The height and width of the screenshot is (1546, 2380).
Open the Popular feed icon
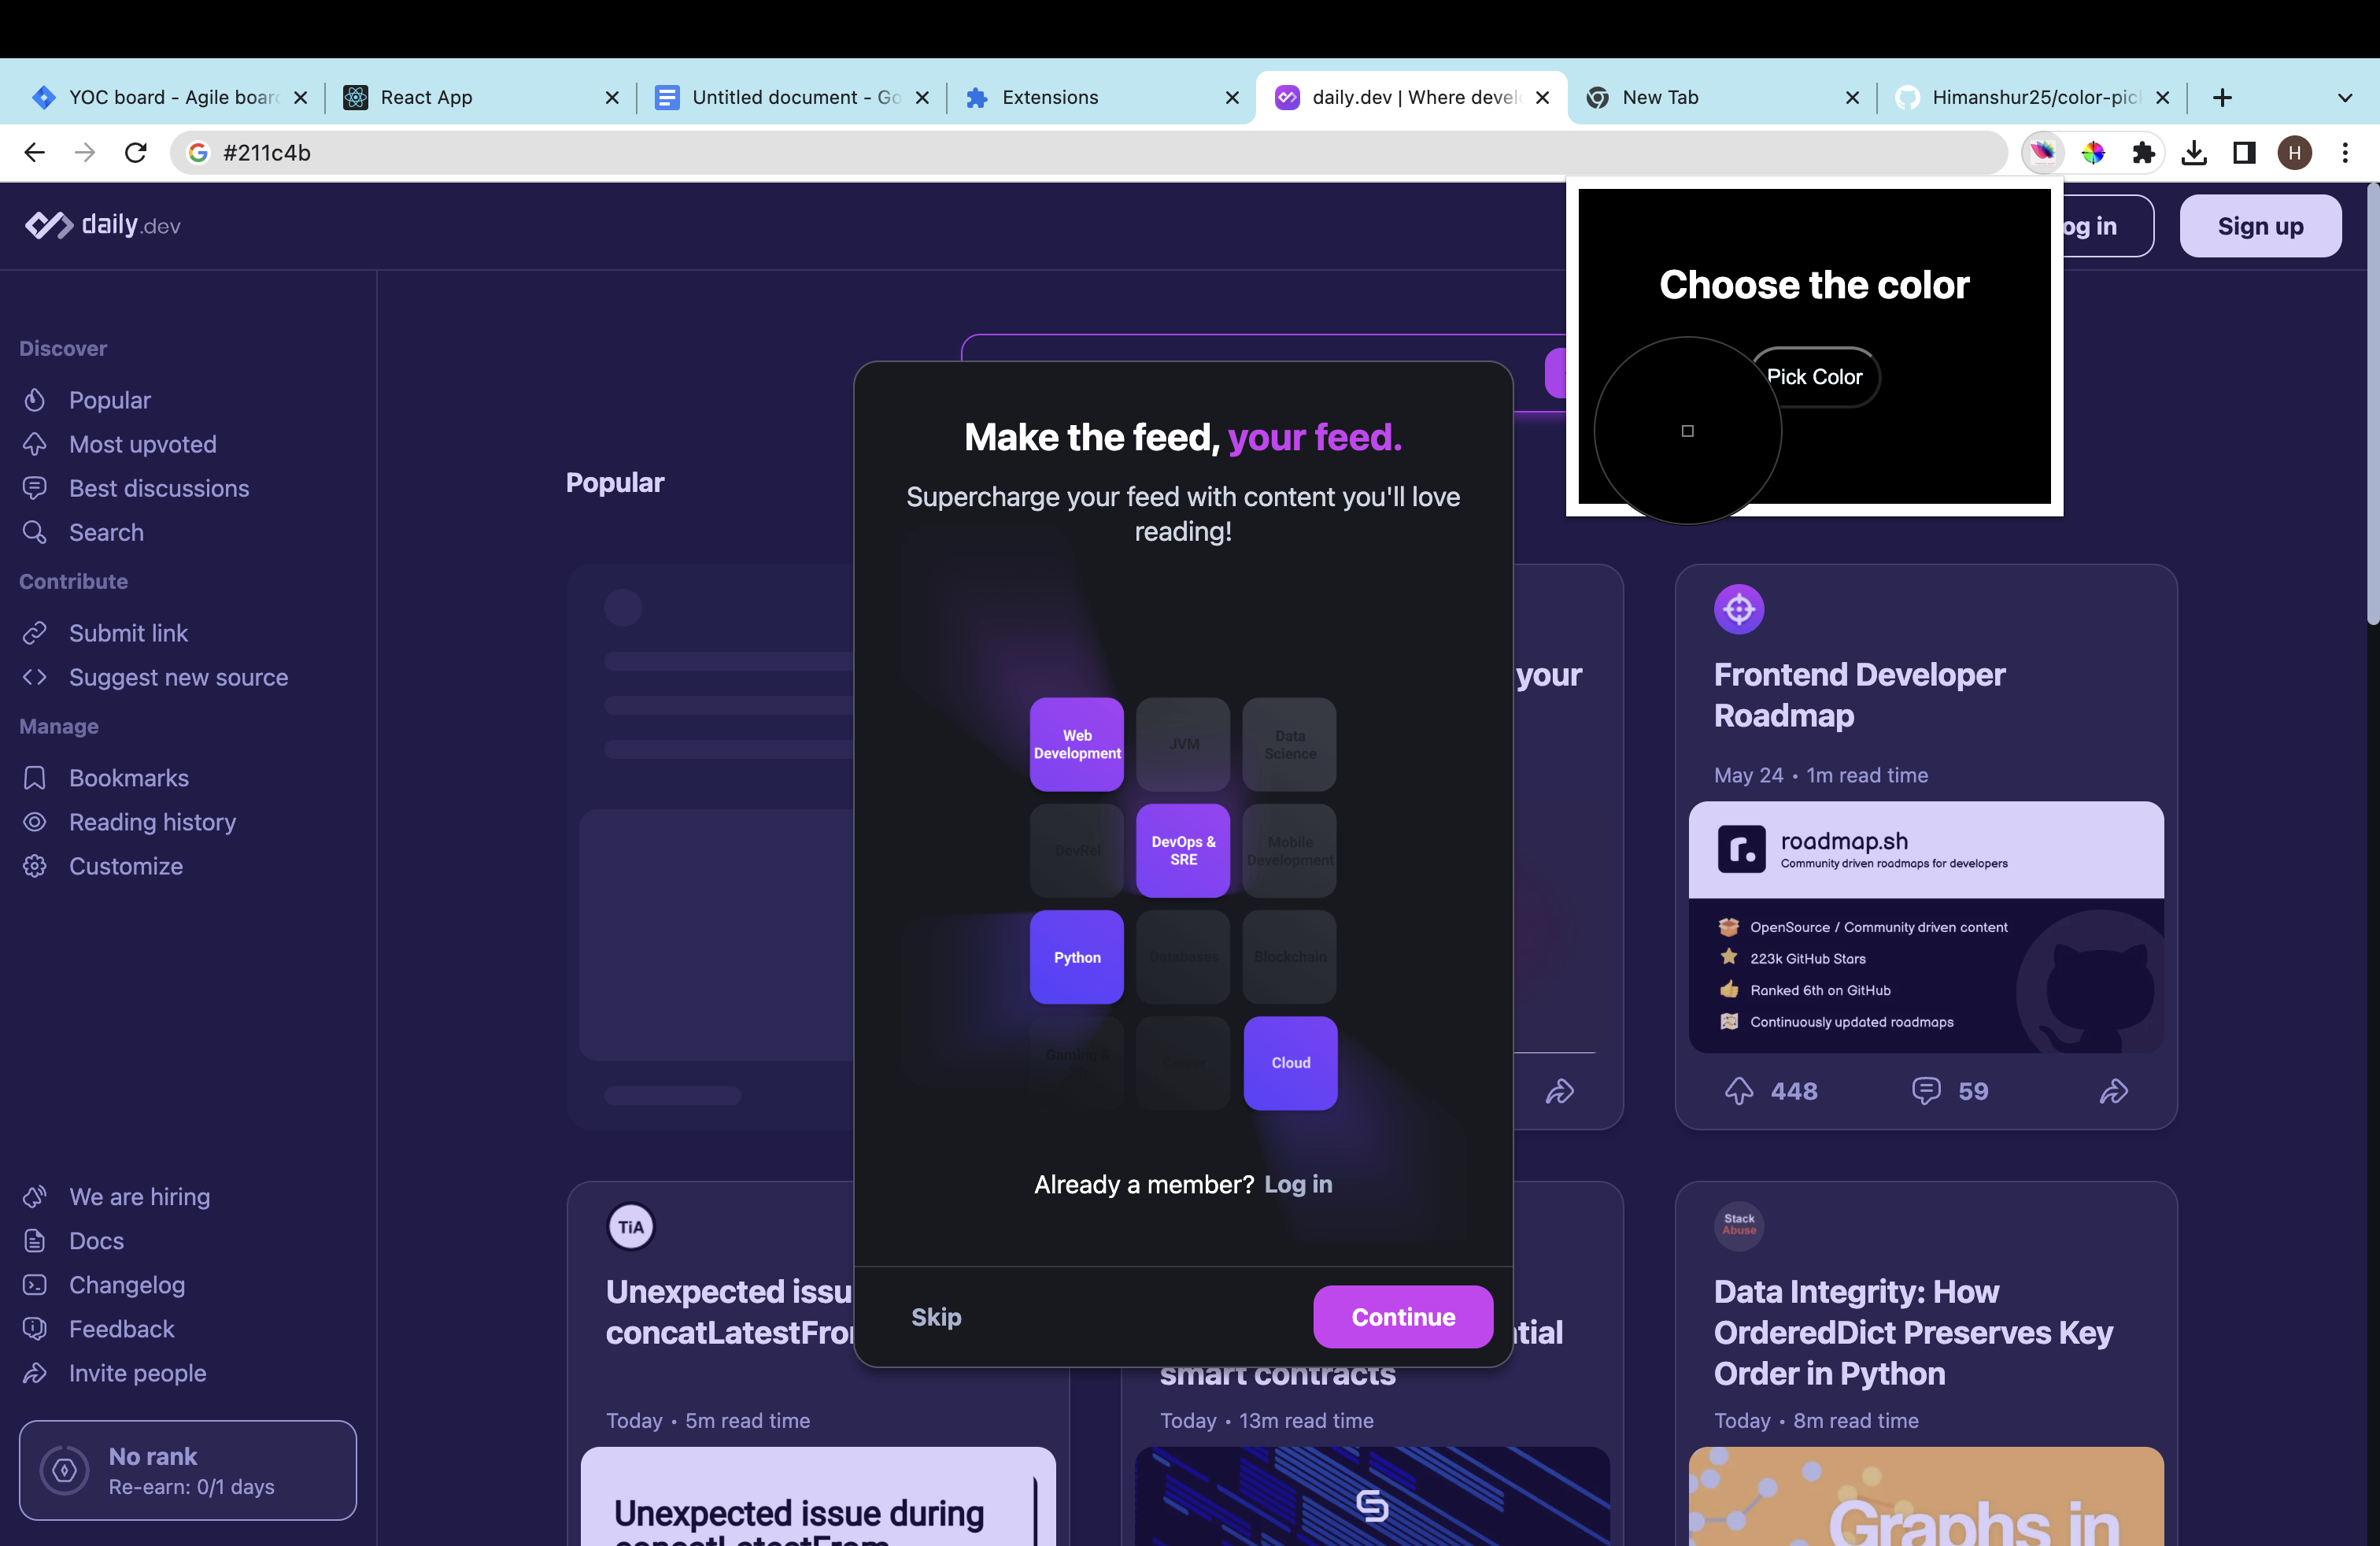pyautogui.click(x=35, y=400)
